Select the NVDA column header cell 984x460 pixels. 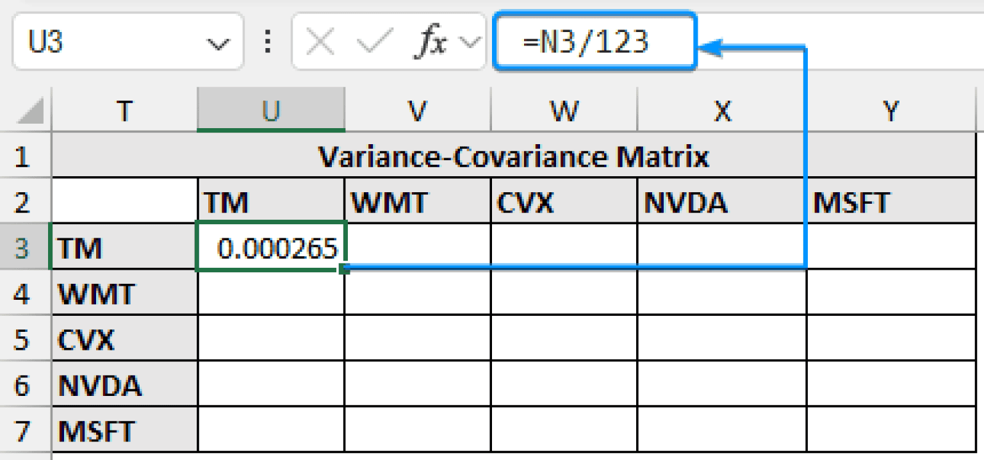[x=723, y=203]
